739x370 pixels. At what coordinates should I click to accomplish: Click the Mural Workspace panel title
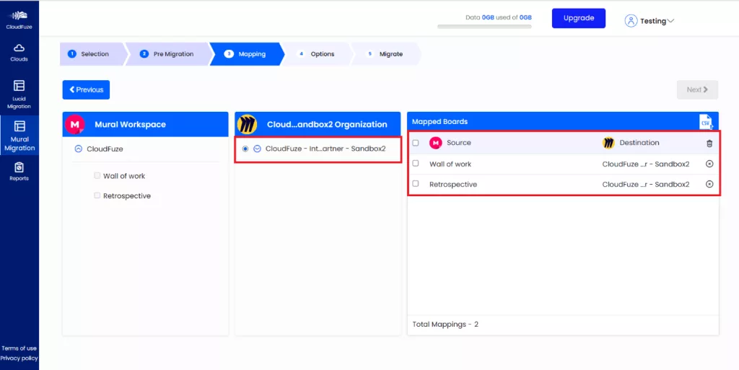(131, 125)
